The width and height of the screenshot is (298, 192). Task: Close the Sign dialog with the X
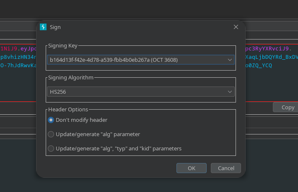coord(236,27)
